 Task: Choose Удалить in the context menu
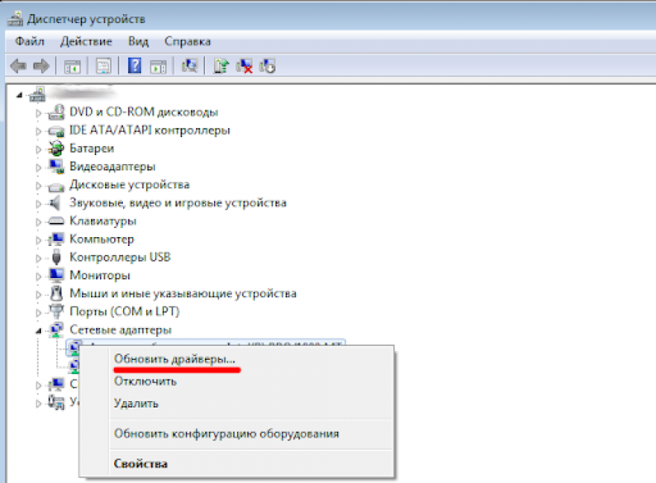[x=136, y=403]
